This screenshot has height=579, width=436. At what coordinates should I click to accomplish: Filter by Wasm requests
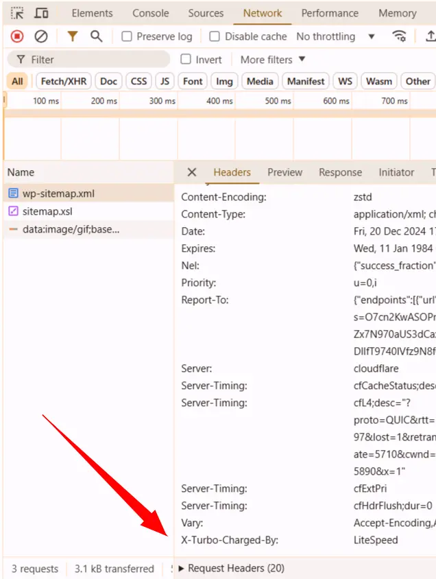(379, 81)
